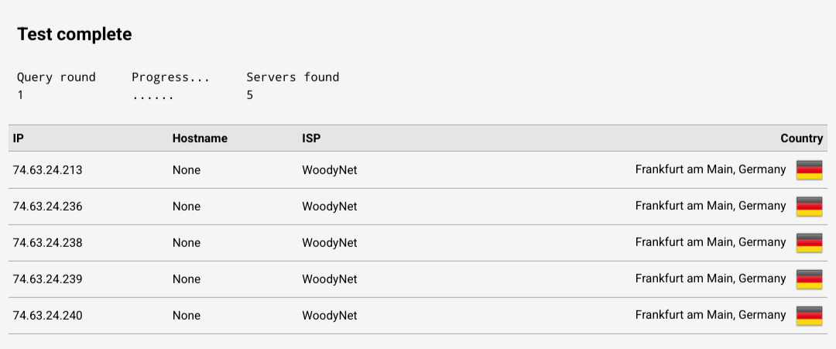Click the Test complete heading

74,34
